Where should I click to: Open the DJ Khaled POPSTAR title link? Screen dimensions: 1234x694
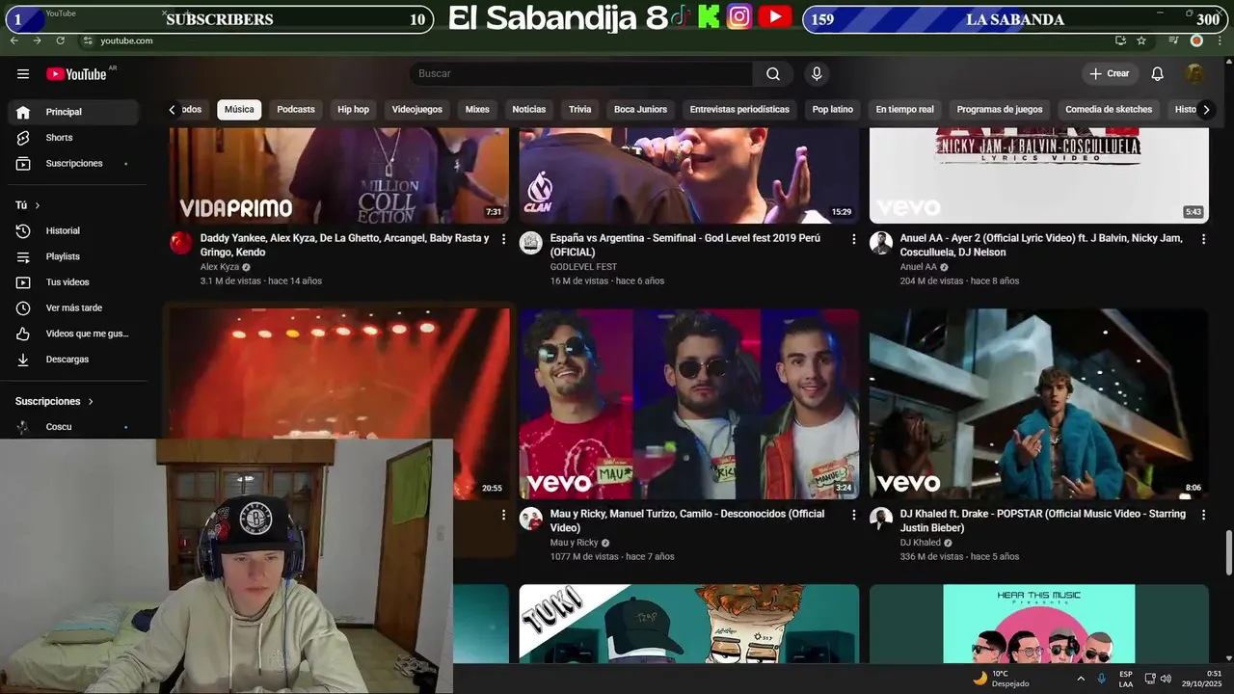pos(1043,520)
